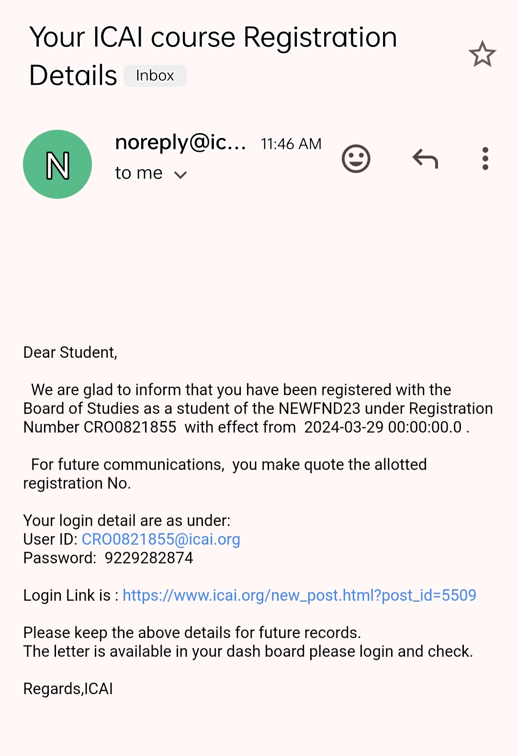Tap the Registration Number CRO0821855 text
This screenshot has height=756, width=517.
tap(130, 427)
